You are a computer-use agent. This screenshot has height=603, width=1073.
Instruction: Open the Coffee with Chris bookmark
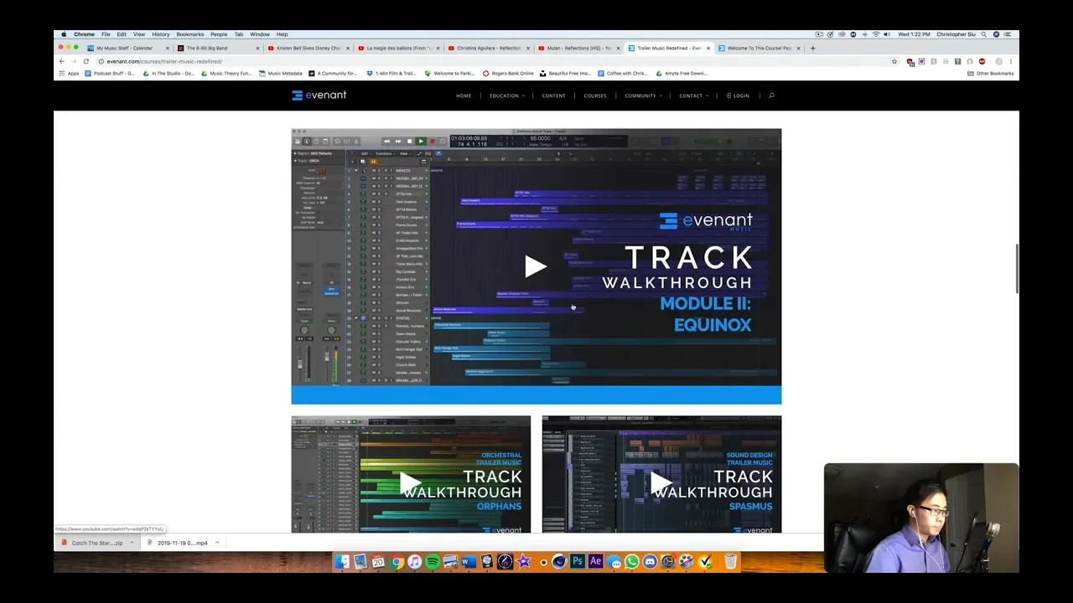(x=622, y=73)
